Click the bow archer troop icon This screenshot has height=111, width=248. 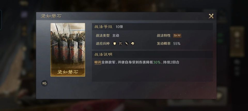(121, 43)
